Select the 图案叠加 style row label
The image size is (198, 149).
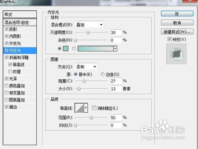click(x=17, y=100)
